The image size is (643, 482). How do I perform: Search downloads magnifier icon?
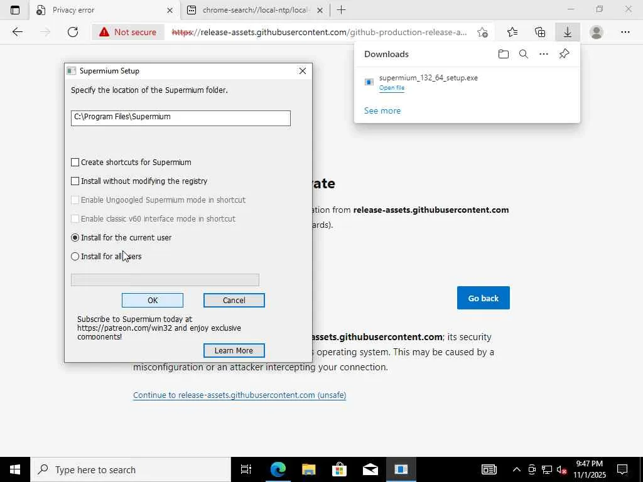[524, 54]
